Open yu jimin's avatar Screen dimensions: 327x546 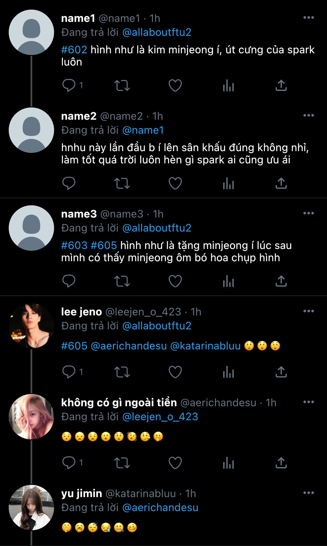point(31,508)
